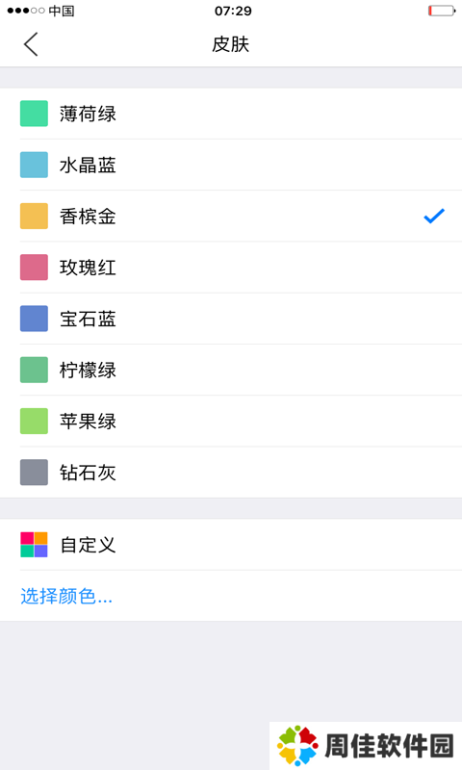Tap the apple green color square
462x770 pixels.
(34, 421)
